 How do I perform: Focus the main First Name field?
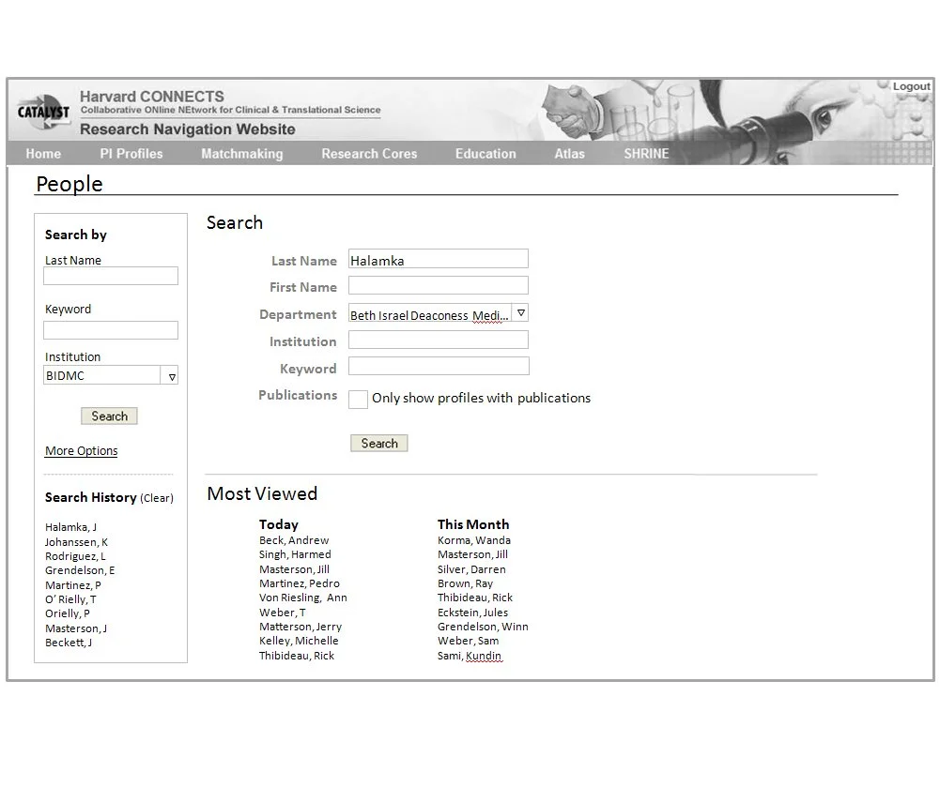pos(439,285)
